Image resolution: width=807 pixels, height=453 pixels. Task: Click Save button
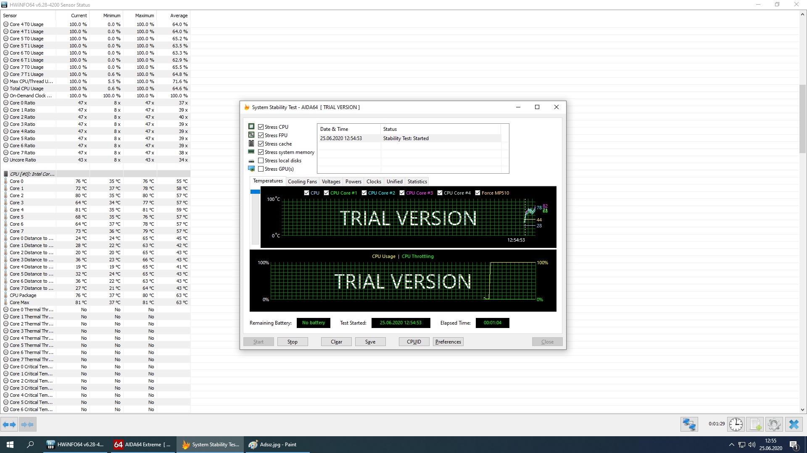[x=370, y=342]
